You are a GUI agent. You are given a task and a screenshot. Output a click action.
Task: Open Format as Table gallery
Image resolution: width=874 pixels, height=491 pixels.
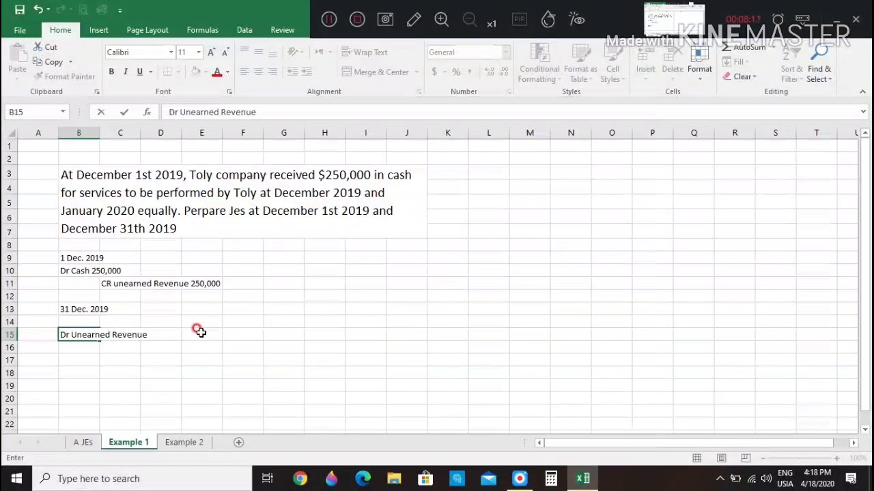(580, 63)
